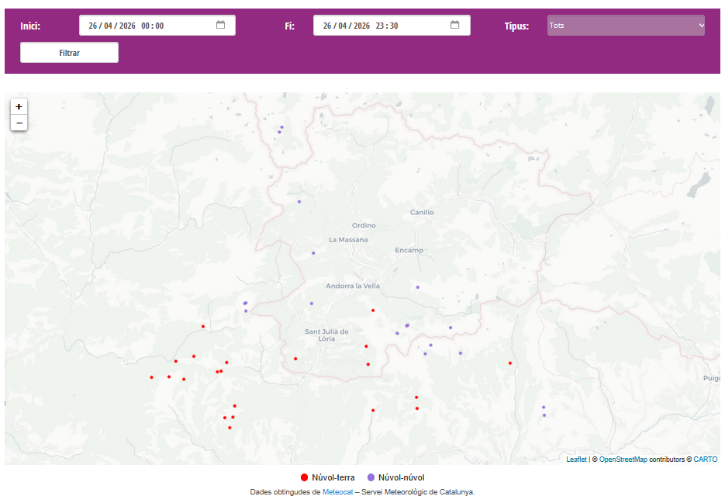
Task: Open the Leaflet attribution link
Action: pos(576,460)
